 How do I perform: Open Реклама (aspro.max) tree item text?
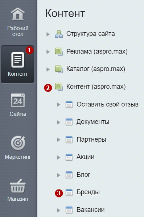coord(97,51)
